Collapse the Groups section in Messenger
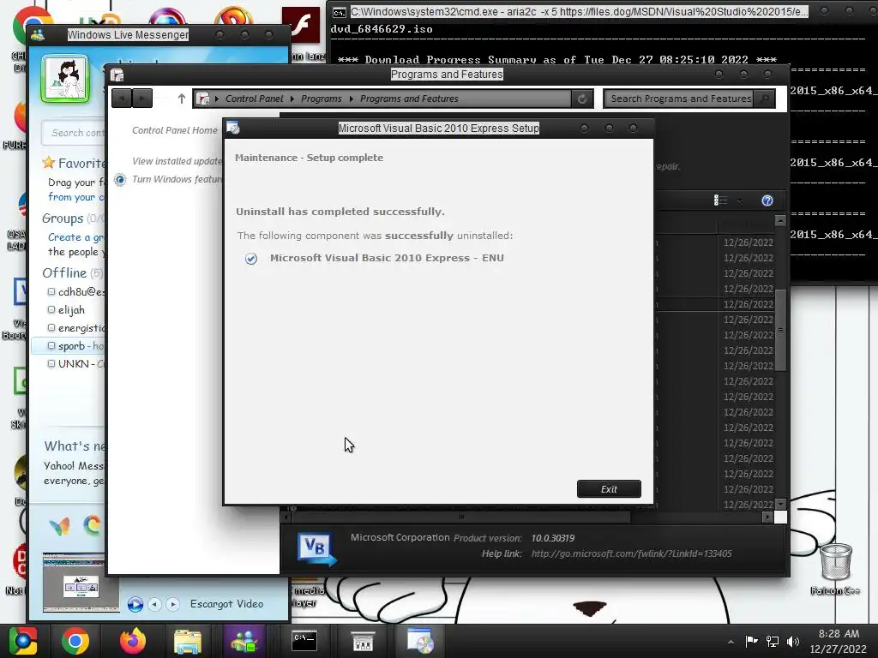The image size is (878, 658). pyautogui.click(x=62, y=218)
